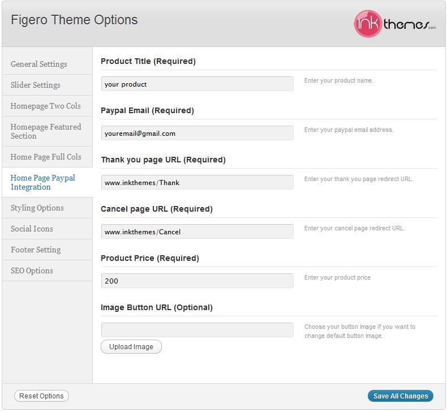Click Reset Options button
Screen dimensions: 447x412
(x=41, y=396)
